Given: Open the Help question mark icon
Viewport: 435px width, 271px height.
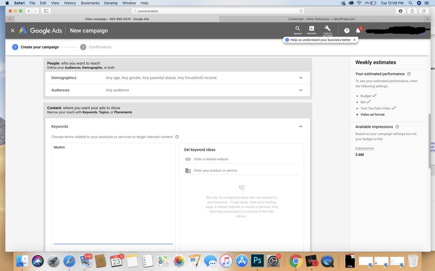Looking at the screenshot, I should 347,30.
